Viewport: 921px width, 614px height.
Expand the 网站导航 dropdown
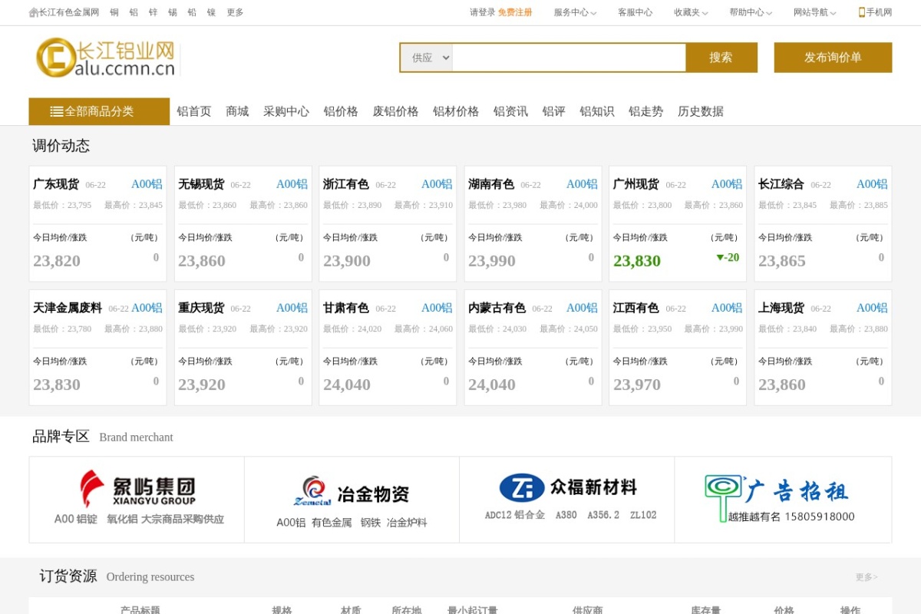pyautogui.click(x=815, y=12)
